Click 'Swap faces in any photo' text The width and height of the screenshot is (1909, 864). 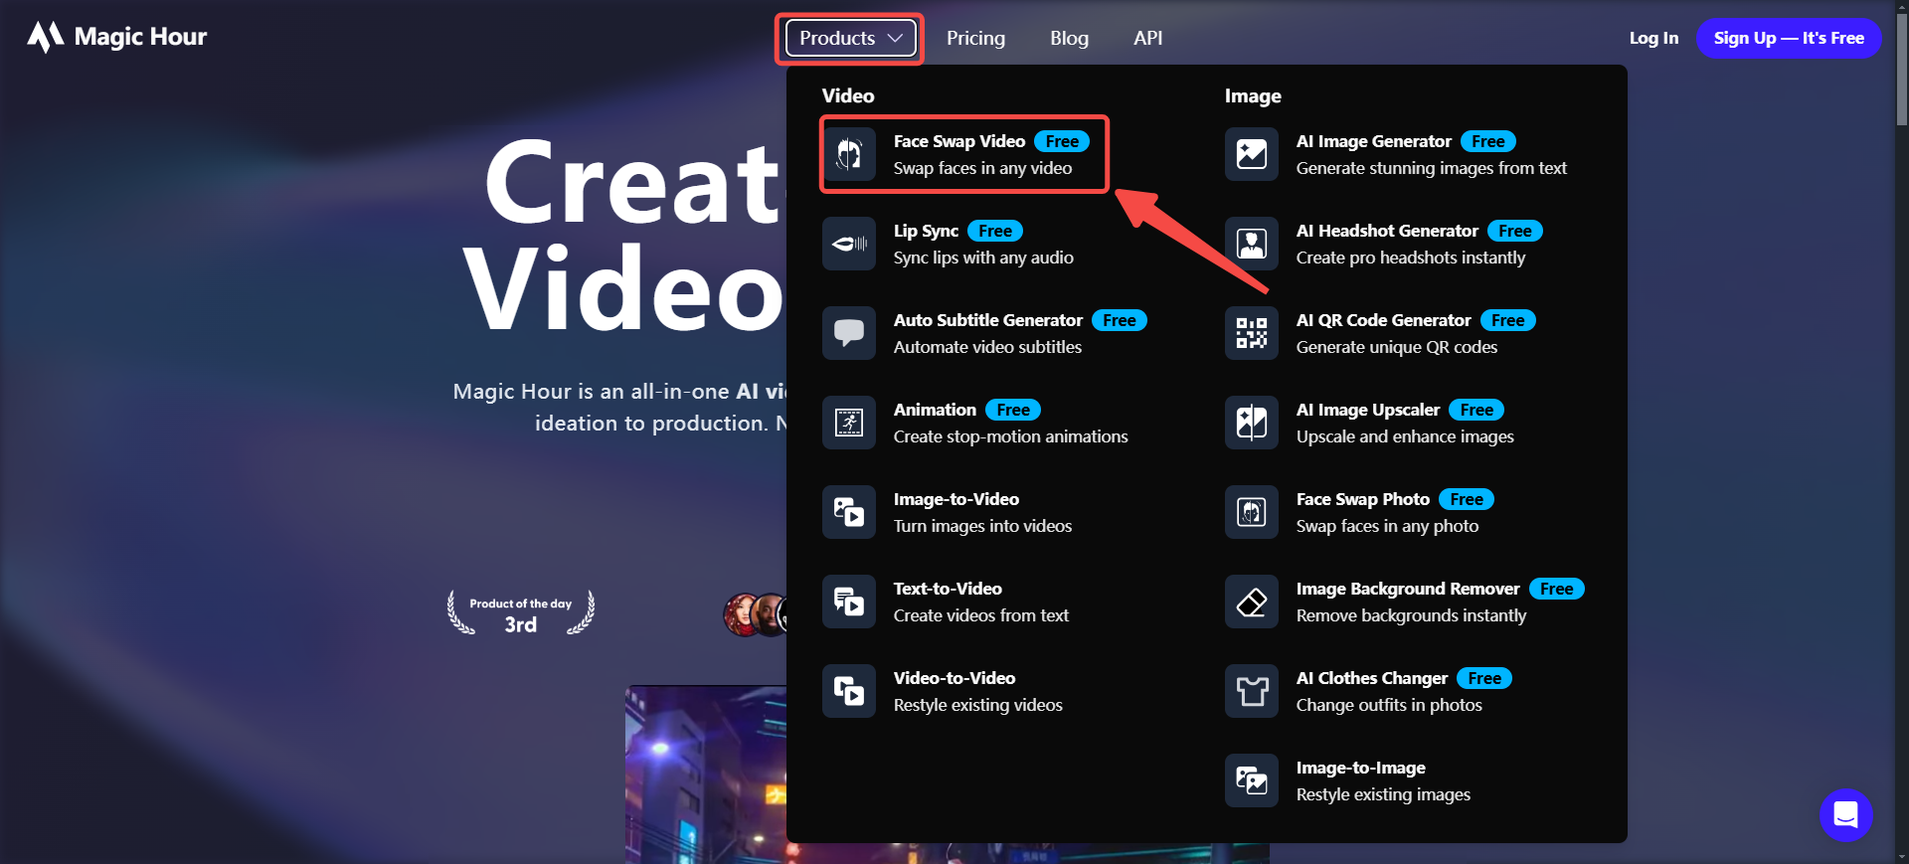pos(1387,526)
